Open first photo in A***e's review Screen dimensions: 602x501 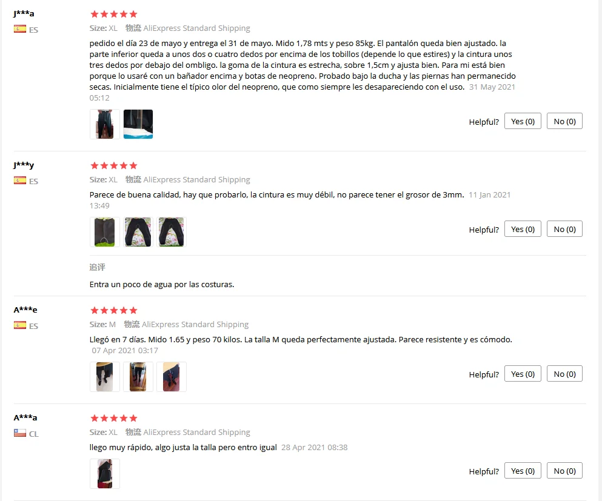coord(105,376)
